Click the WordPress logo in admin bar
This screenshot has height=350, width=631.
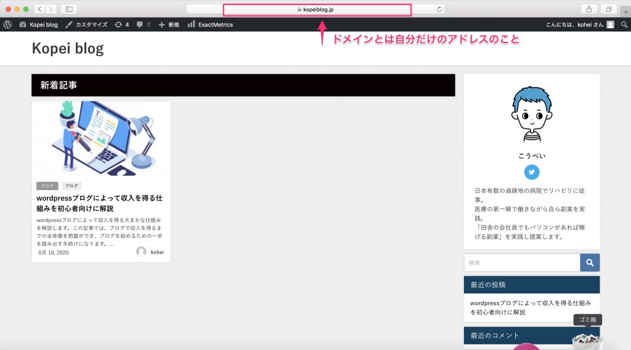(x=7, y=25)
